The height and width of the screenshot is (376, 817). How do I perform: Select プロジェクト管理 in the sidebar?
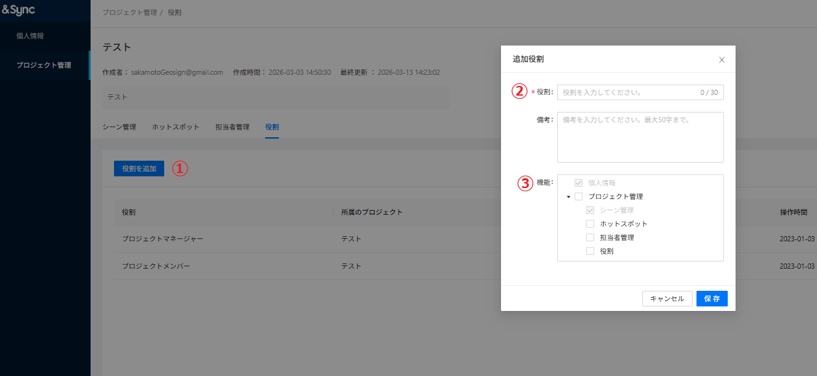[x=44, y=65]
